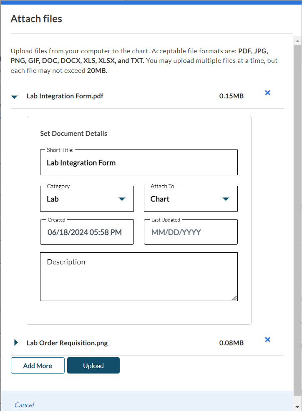Viewport: 302px width, 411px height.
Task: Select the Lab Order Requisition.png file name
Action: pyautogui.click(x=67, y=343)
